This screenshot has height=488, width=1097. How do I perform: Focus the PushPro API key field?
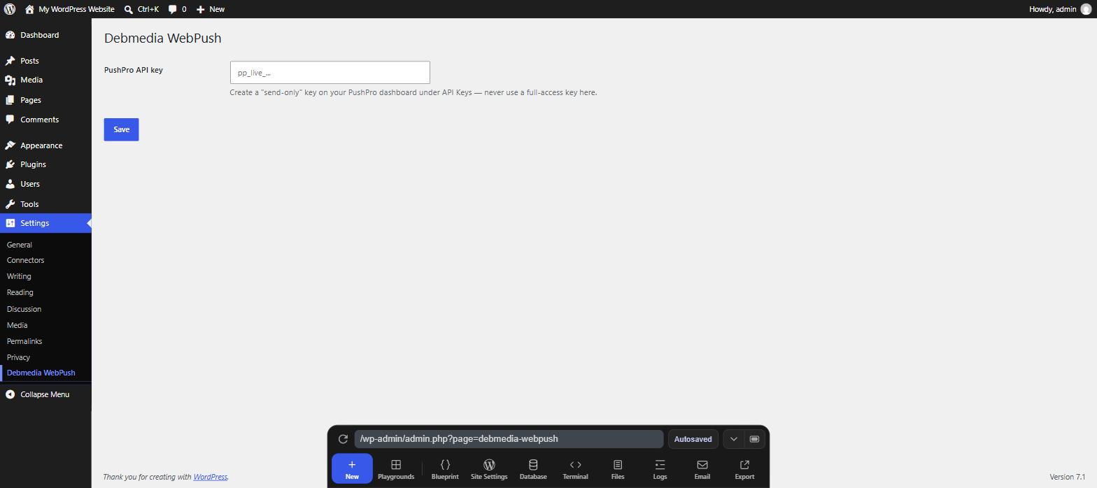pos(330,73)
